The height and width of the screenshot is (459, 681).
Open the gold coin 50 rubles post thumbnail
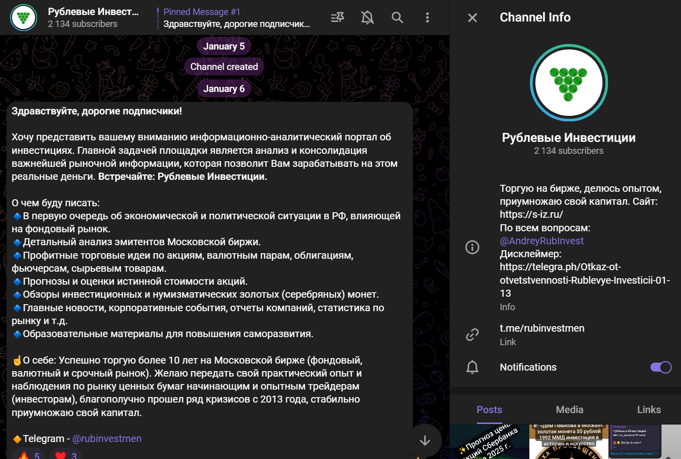click(x=569, y=442)
